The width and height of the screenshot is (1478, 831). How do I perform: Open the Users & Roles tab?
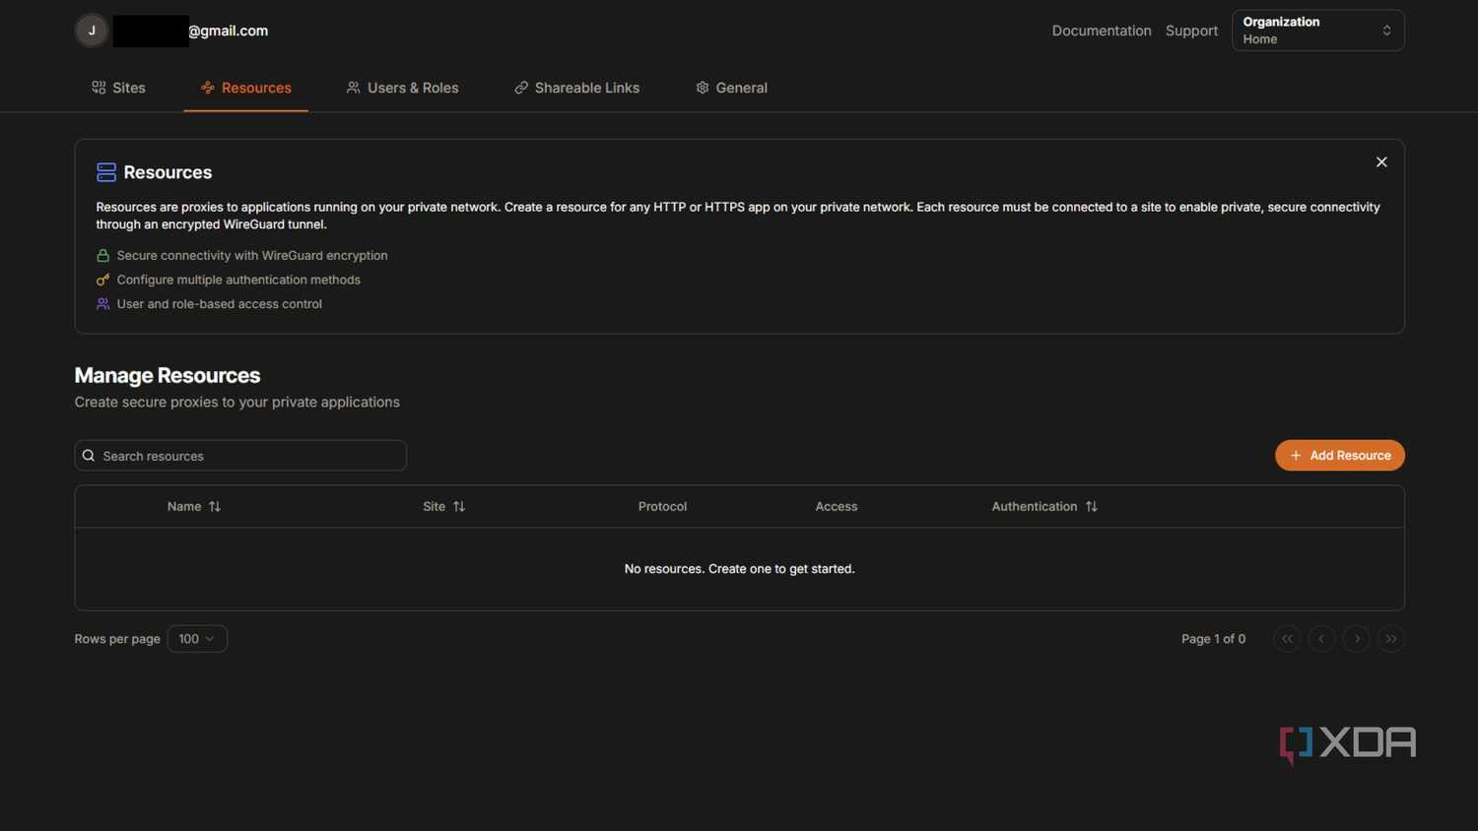coord(402,88)
